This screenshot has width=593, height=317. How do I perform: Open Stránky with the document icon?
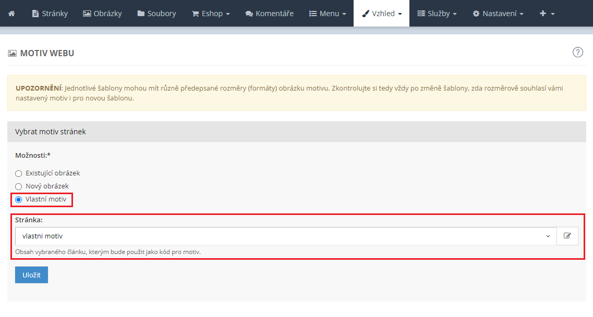pos(50,14)
